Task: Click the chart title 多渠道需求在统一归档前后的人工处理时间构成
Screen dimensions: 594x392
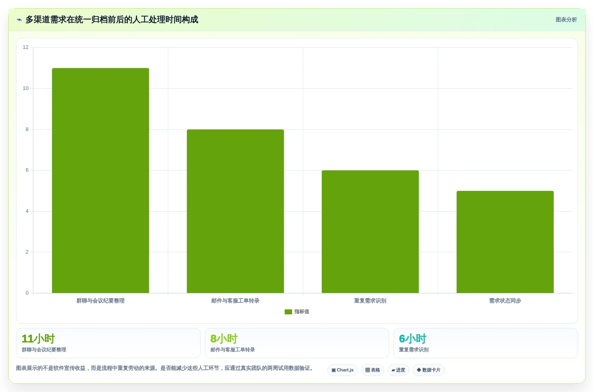Action: point(112,20)
